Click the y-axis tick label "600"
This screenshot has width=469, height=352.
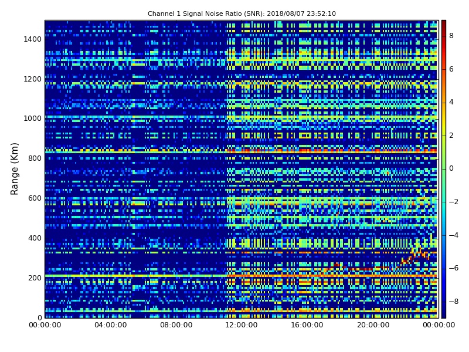(x=35, y=198)
